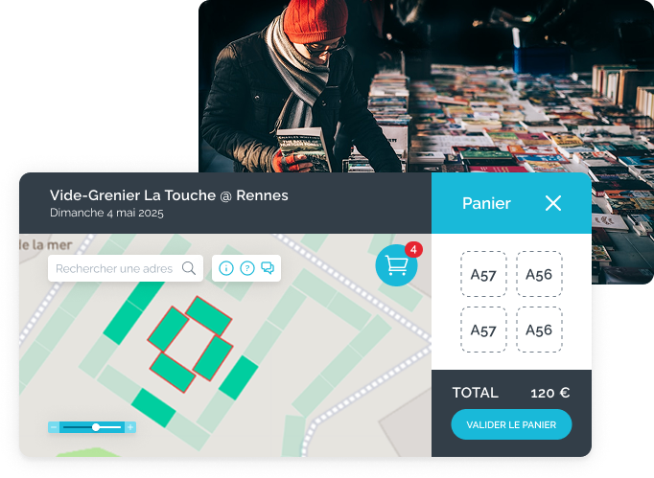This screenshot has height=478, width=654.
Task: Zoom out with the minus button
Action: click(54, 427)
